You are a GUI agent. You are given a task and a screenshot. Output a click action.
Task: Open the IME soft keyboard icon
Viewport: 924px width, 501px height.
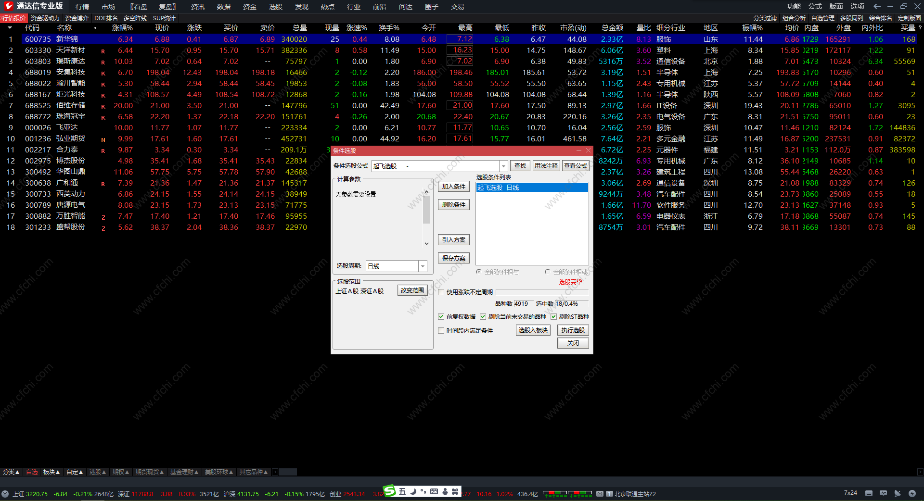pyautogui.click(x=434, y=491)
